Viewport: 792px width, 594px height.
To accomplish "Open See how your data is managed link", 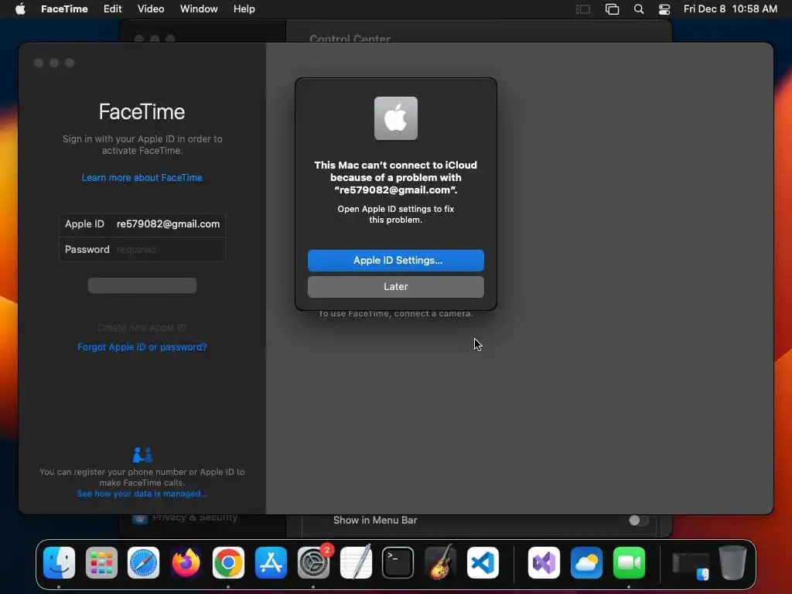I will (142, 493).
